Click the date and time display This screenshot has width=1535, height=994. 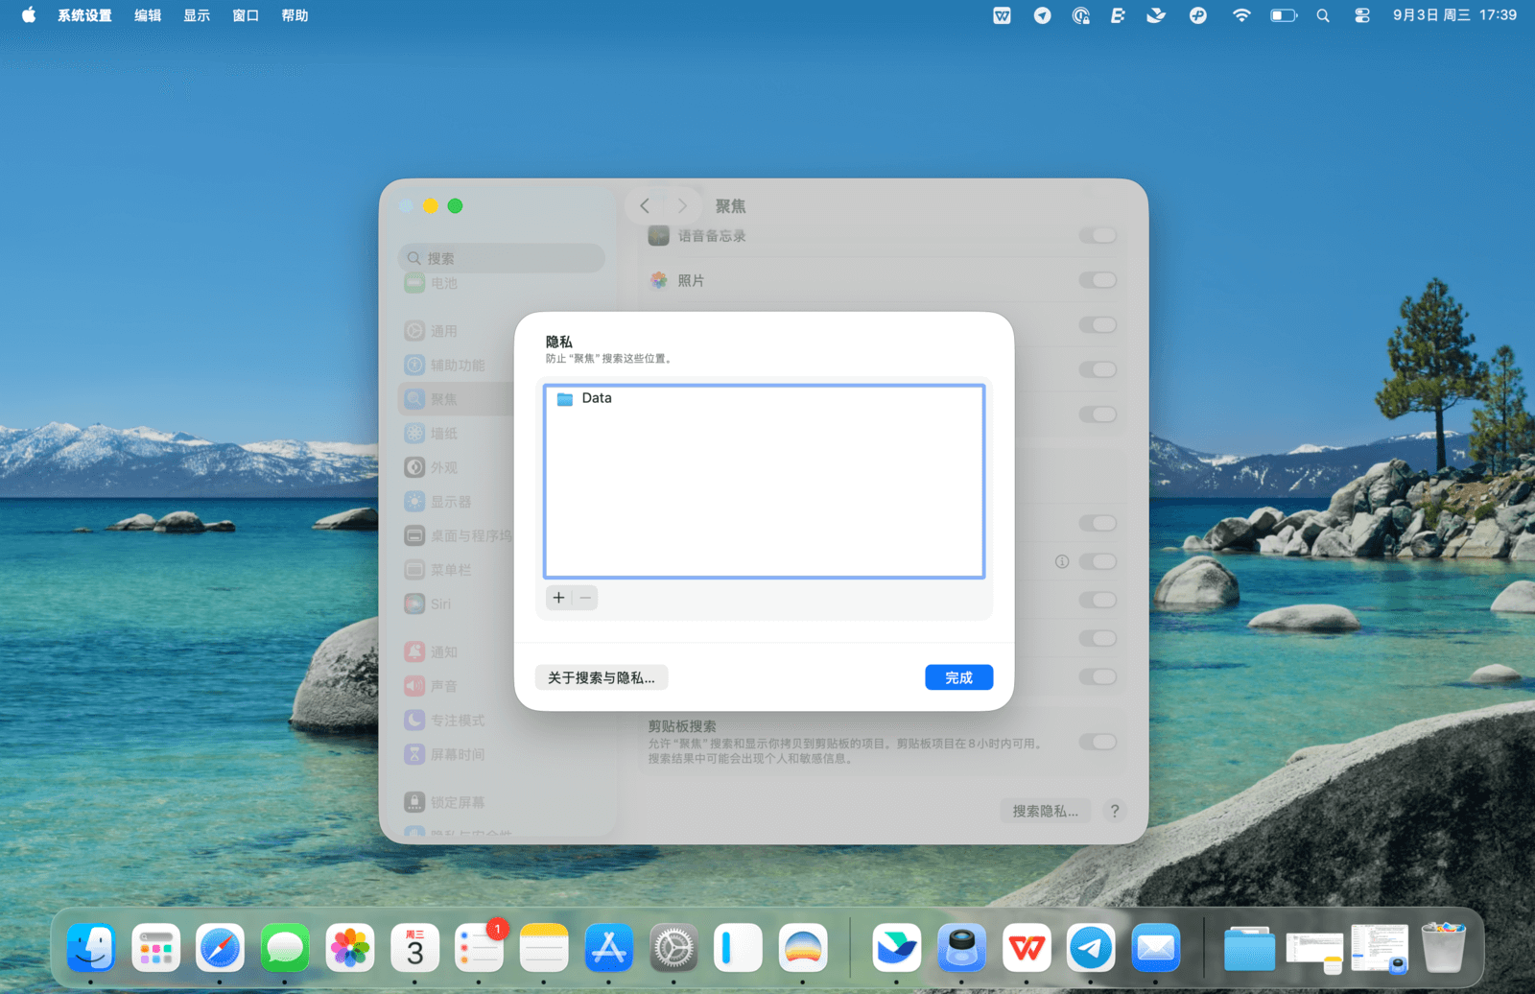point(1454,15)
